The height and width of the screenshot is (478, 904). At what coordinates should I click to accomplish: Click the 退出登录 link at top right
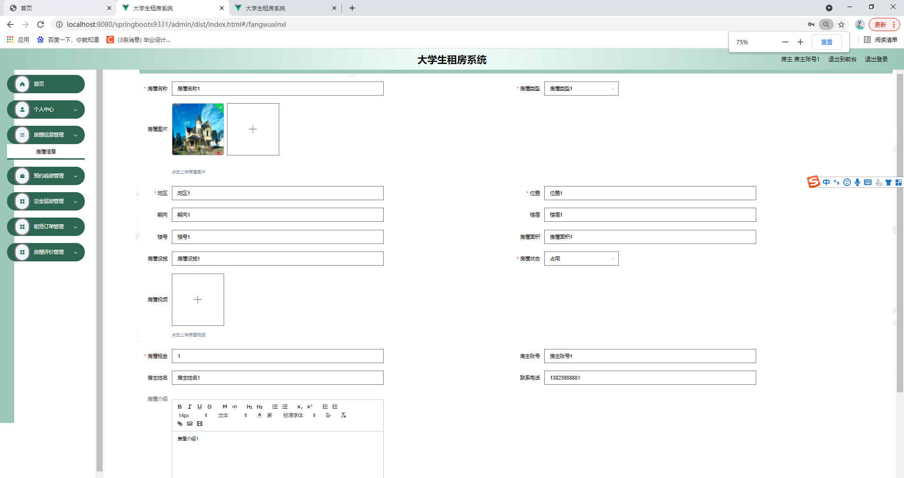[876, 59]
